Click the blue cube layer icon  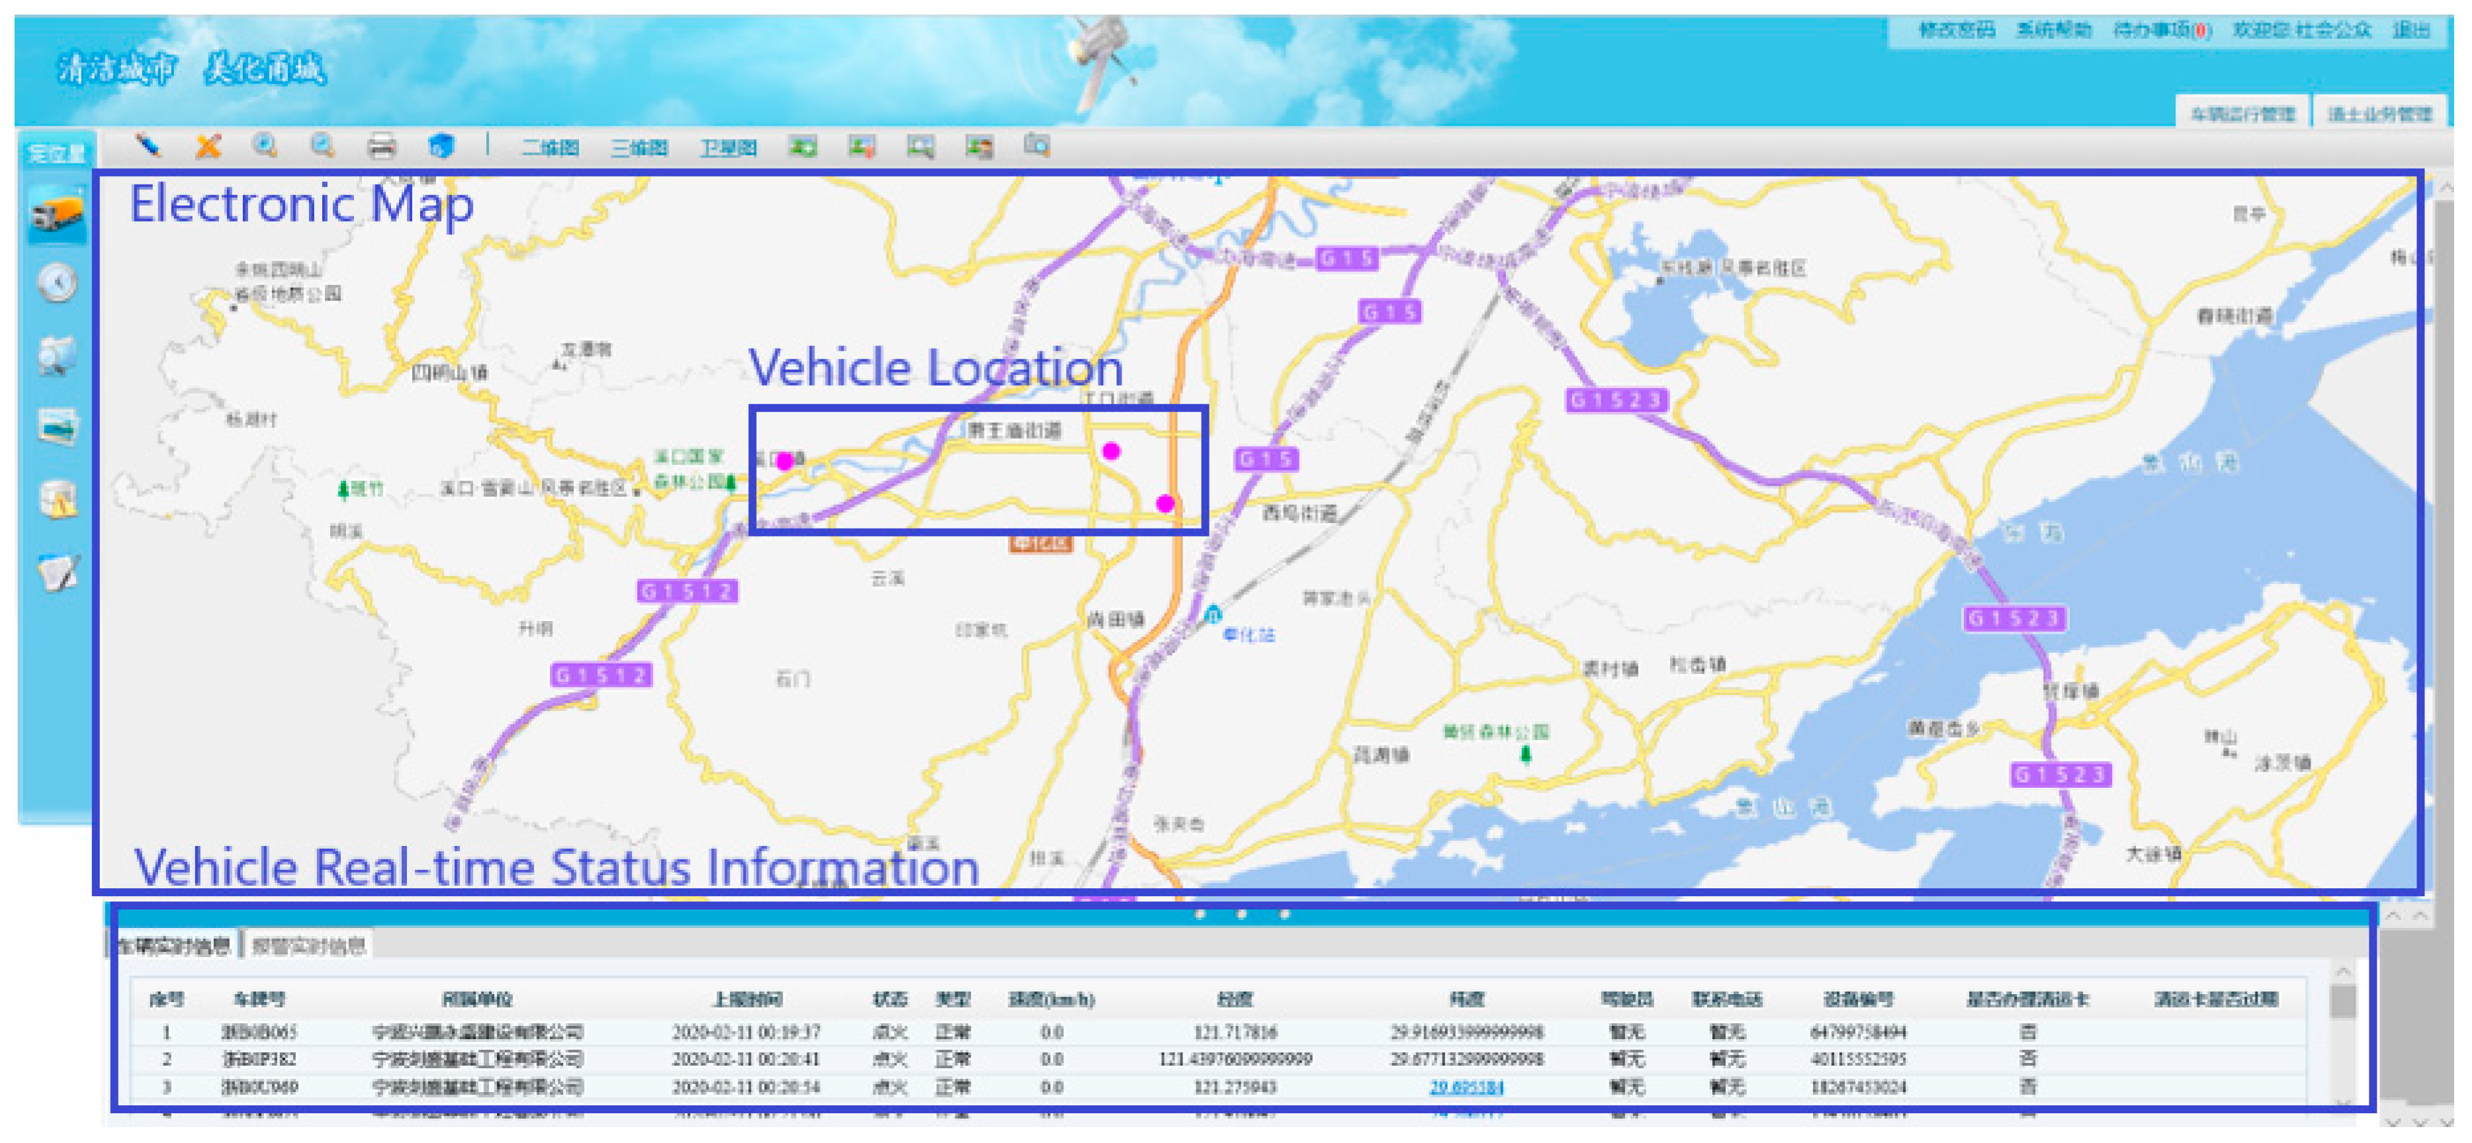pyautogui.click(x=441, y=146)
